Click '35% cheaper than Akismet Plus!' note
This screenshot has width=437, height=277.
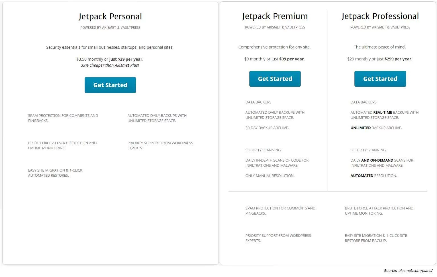coord(110,65)
